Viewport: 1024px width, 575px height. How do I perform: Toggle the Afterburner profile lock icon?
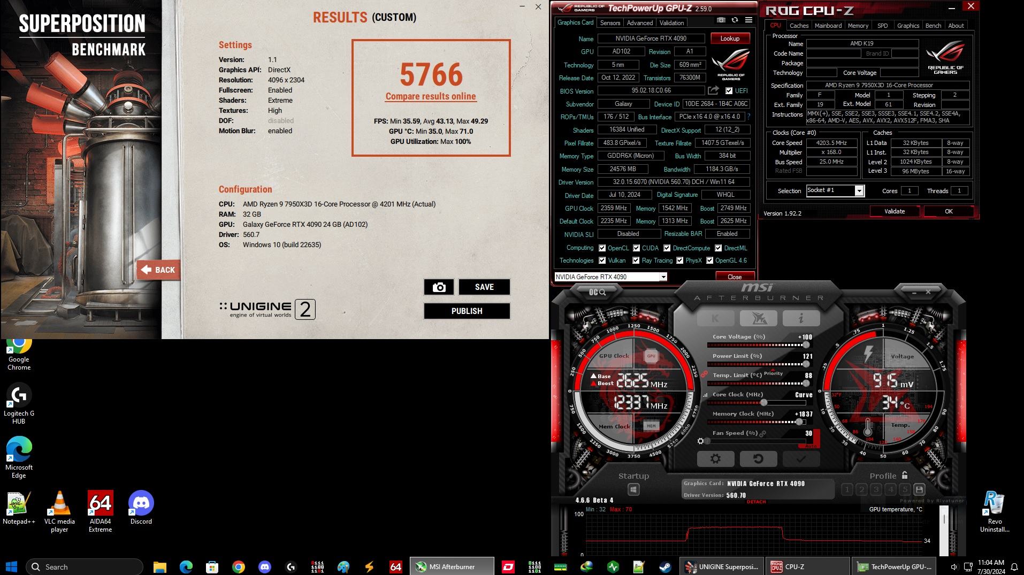click(905, 475)
